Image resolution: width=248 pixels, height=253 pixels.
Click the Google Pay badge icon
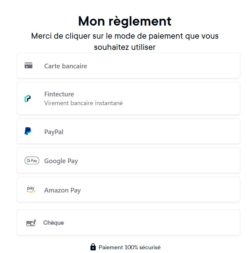32,161
